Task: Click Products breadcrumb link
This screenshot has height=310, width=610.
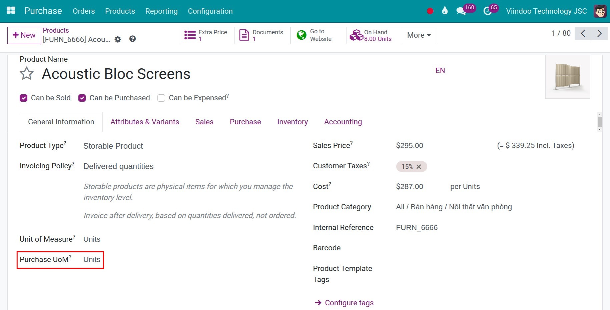Action: (56, 30)
